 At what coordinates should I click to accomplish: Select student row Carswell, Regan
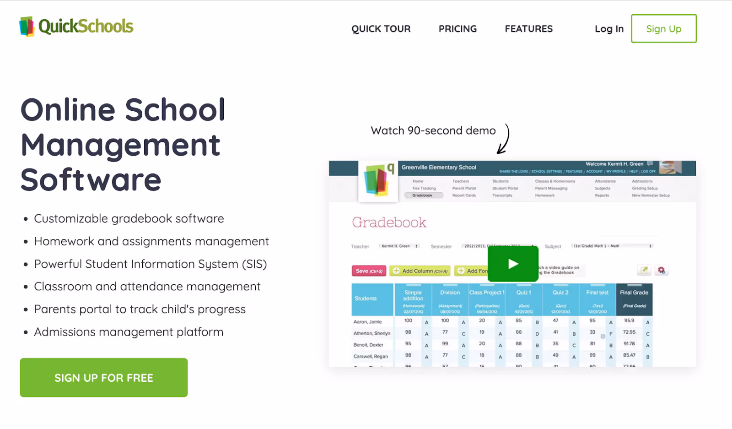tap(371, 356)
